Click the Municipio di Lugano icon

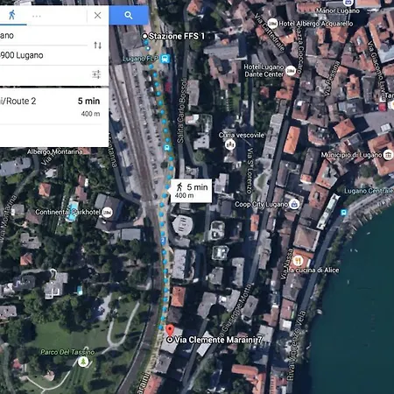point(388,155)
